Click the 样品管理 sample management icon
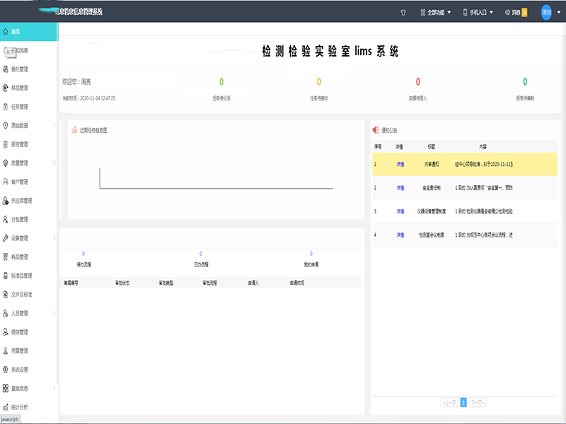566x424 pixels. pyautogui.click(x=6, y=88)
